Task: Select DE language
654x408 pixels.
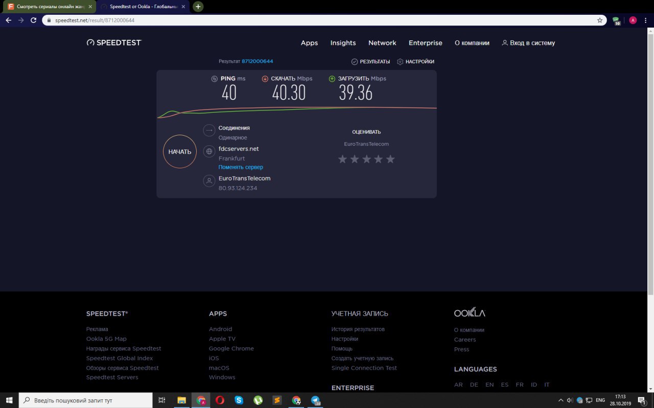Action: tap(474, 385)
